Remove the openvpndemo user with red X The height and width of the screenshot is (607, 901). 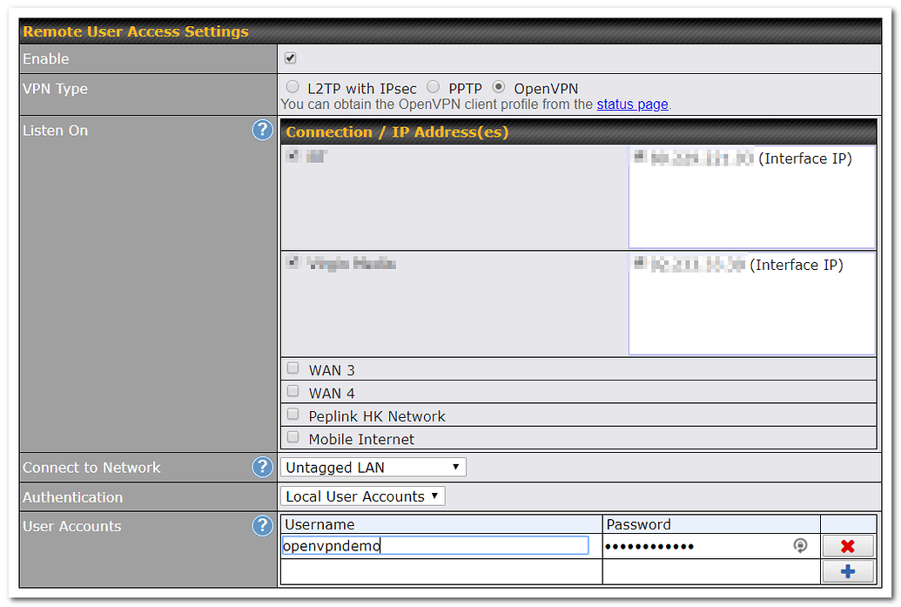(x=847, y=545)
